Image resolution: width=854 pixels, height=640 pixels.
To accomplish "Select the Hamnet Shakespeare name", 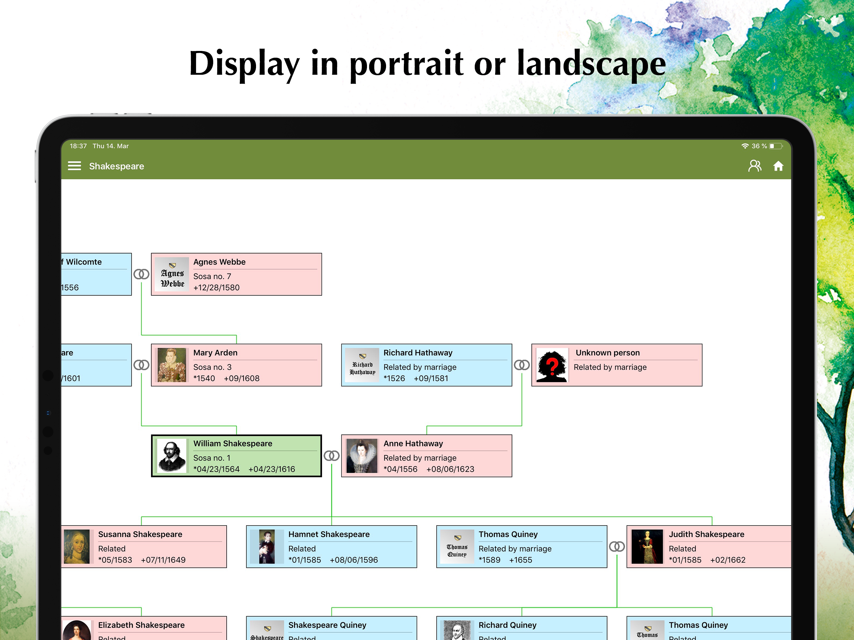I will [329, 534].
